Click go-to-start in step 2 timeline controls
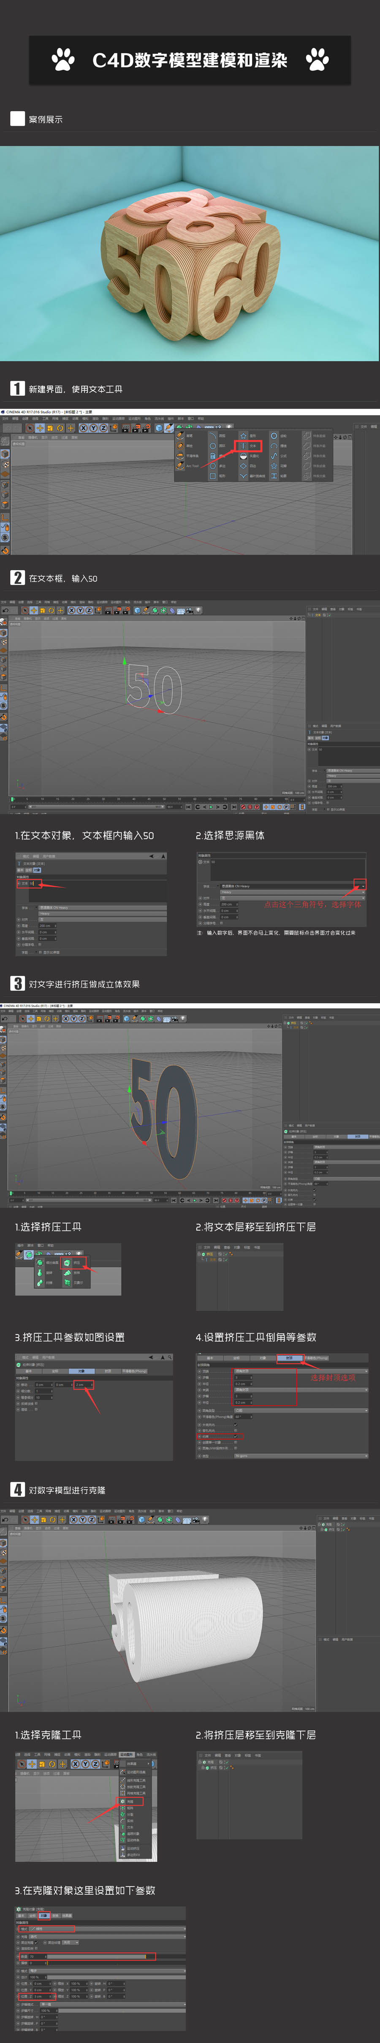380x2043 pixels. (x=187, y=807)
